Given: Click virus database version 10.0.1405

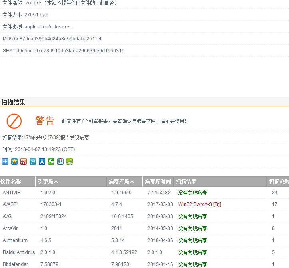Looking at the screenshot, I should pyautogui.click(x=122, y=216).
